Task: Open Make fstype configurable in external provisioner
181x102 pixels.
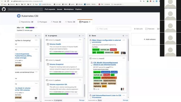Action: coord(106,41)
